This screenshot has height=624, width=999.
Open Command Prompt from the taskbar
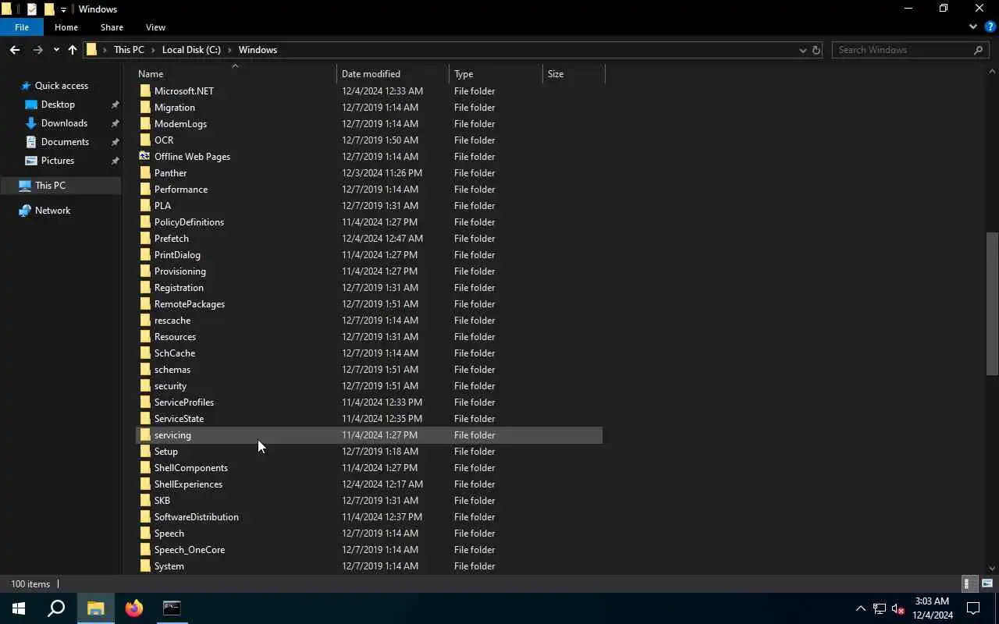click(172, 608)
